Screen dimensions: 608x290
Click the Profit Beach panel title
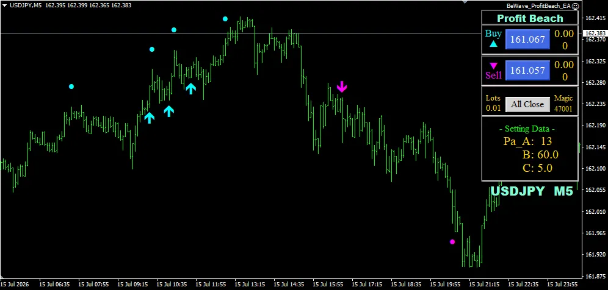(530, 18)
